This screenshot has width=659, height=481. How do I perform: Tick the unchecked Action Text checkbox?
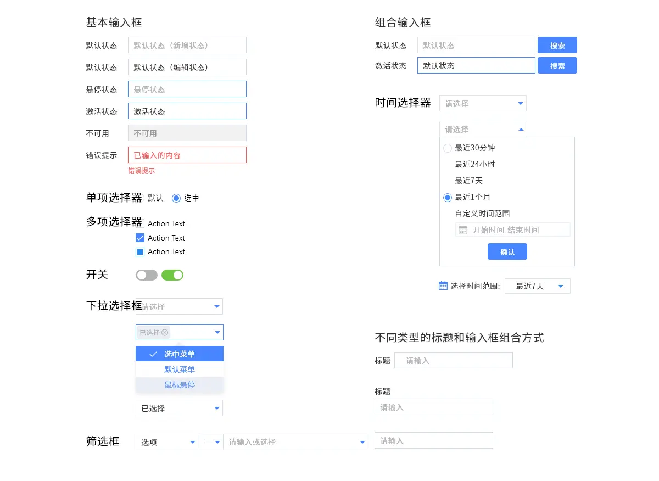tap(140, 223)
